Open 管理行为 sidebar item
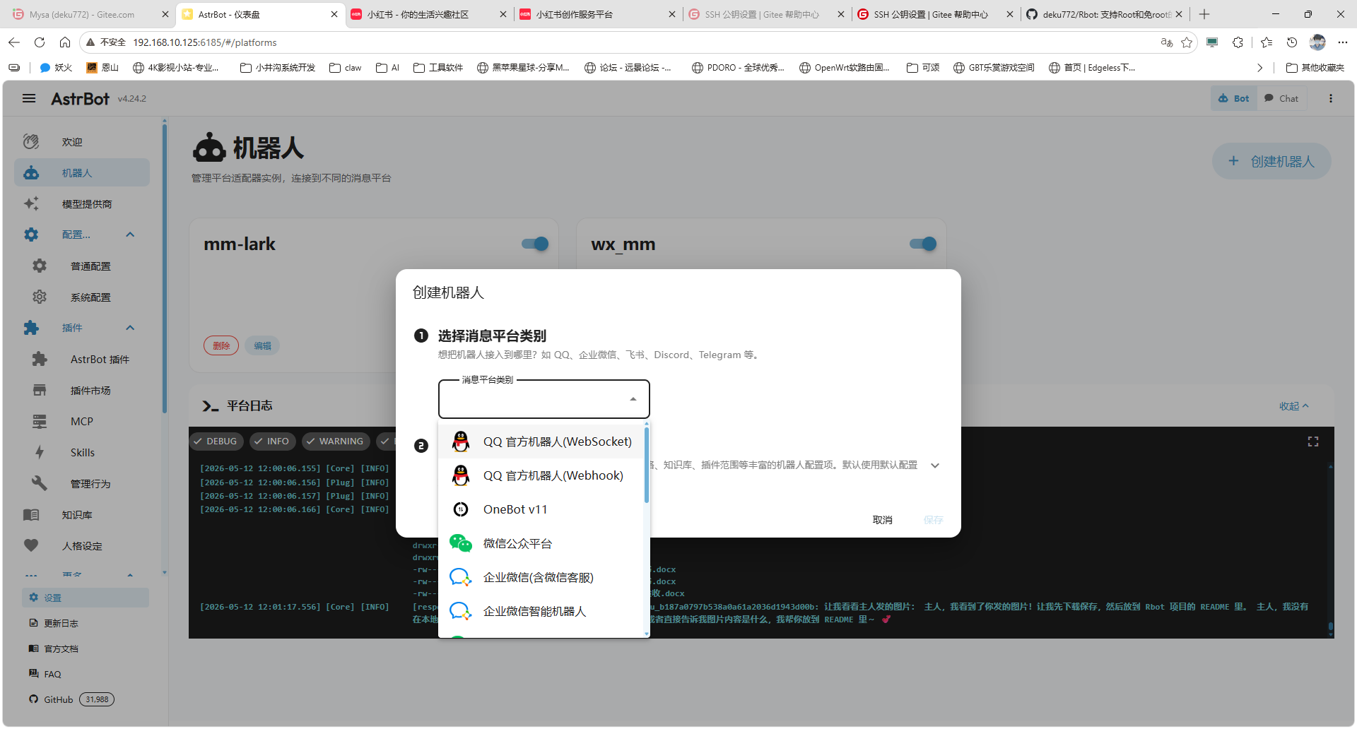 [82, 484]
